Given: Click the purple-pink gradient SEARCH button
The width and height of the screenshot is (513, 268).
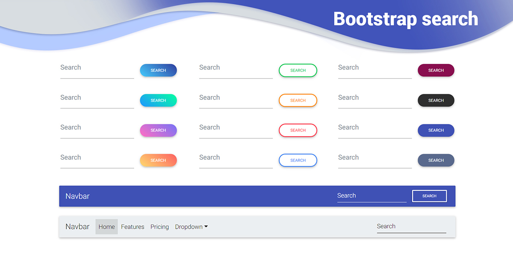Looking at the screenshot, I should tap(158, 130).
